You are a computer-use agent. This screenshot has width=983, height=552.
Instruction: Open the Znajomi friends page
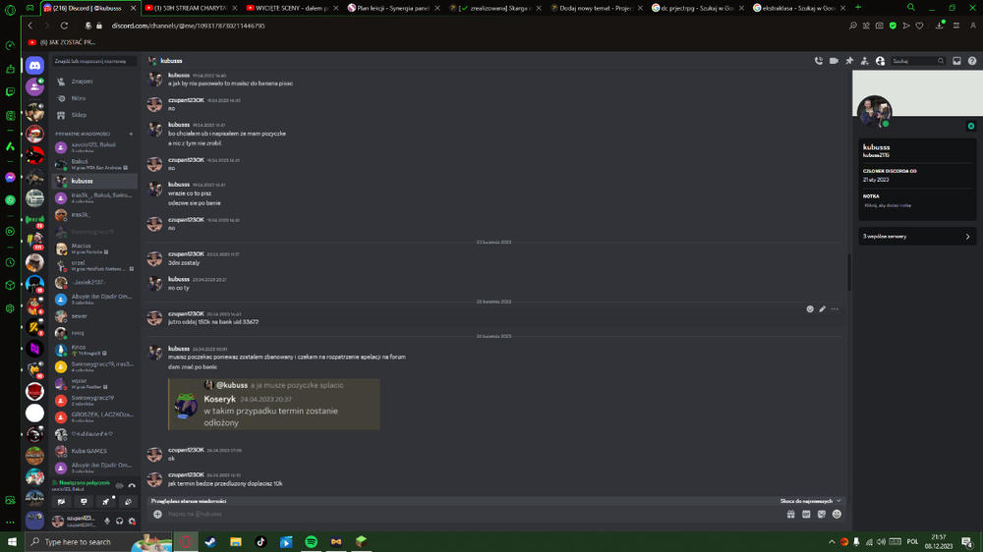tap(94, 82)
